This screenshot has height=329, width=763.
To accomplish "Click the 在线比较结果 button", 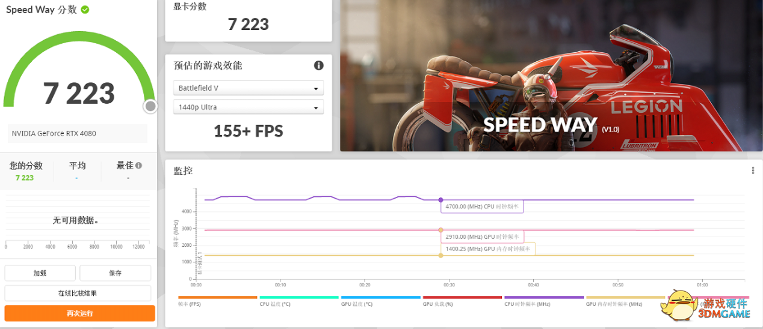I will 78,293.
